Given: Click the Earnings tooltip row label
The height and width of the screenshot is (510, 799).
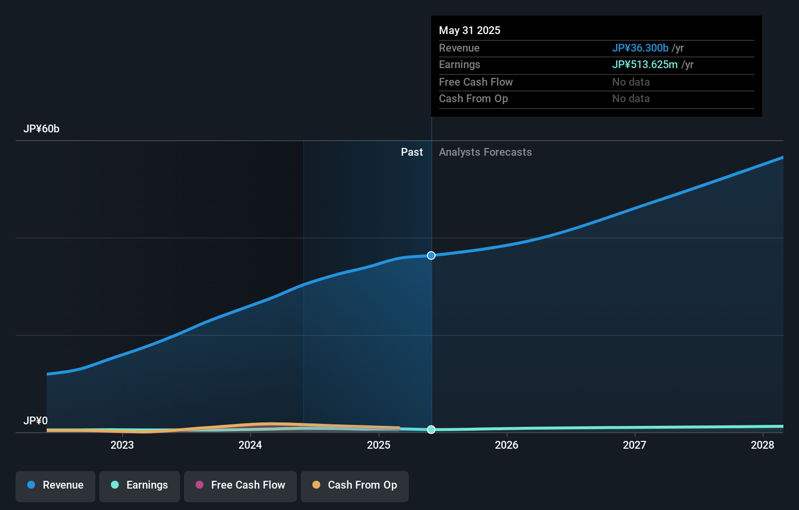Looking at the screenshot, I should point(459,64).
